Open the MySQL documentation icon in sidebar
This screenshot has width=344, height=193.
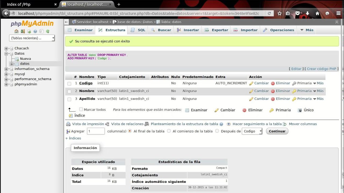click(41, 31)
